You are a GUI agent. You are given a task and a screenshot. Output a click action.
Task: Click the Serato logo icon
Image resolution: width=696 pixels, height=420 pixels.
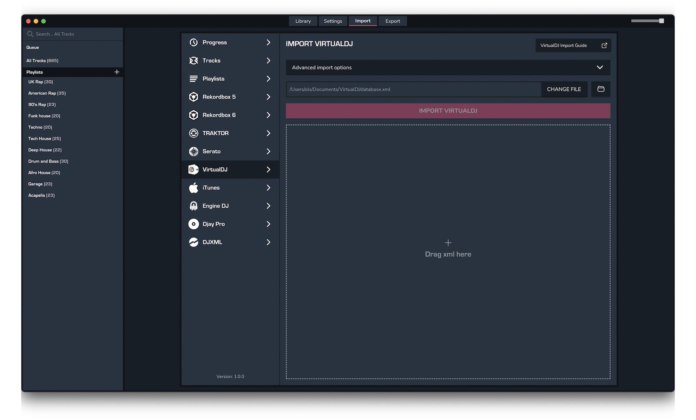coord(193,151)
